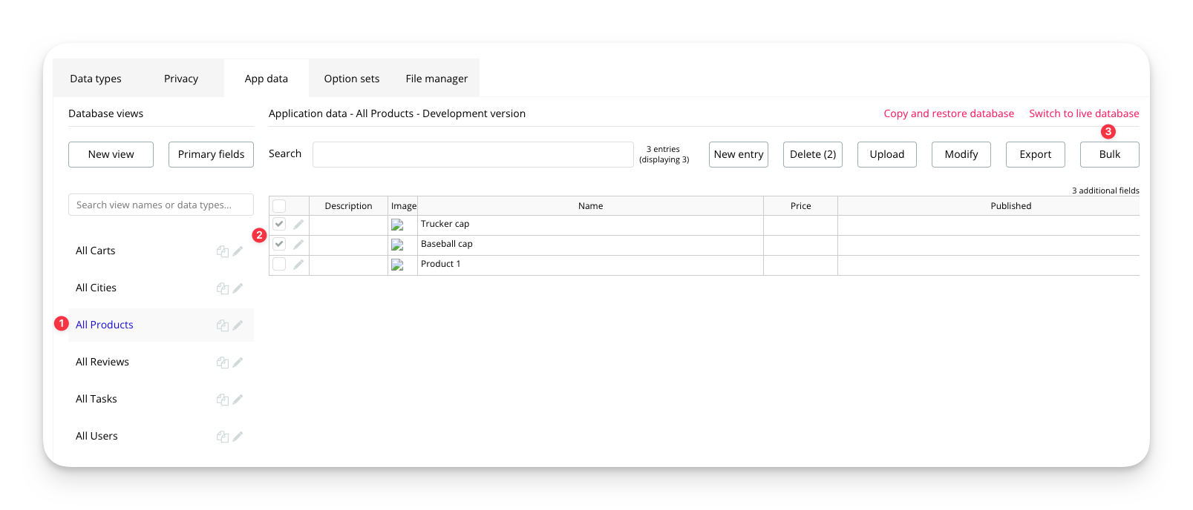Image resolution: width=1193 pixels, height=510 pixels.
Task: Copy the All Tasks view
Action: pos(222,400)
